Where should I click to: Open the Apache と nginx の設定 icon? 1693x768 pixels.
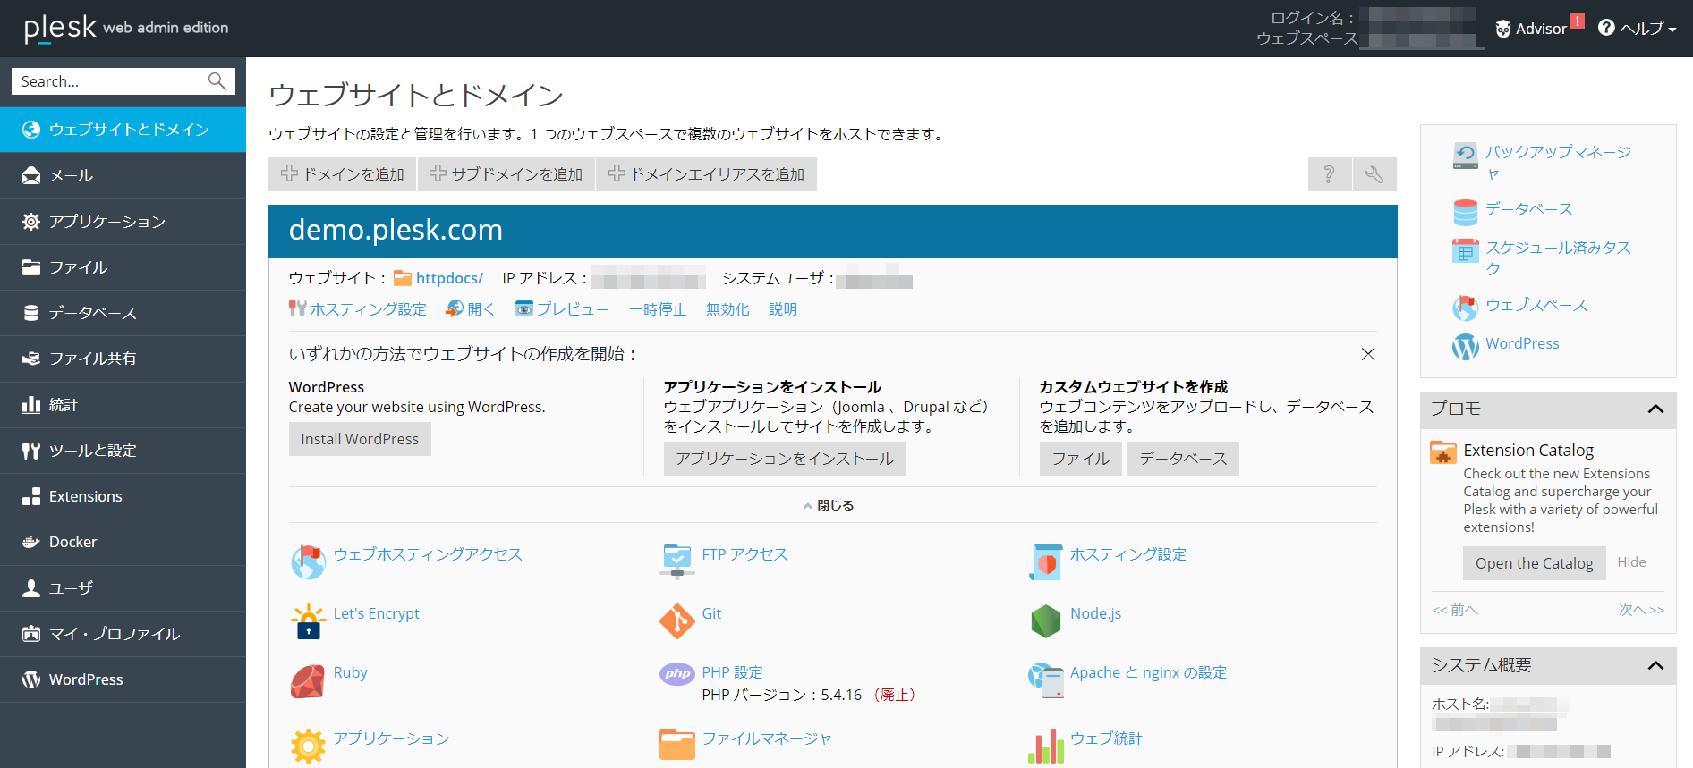tap(1045, 680)
